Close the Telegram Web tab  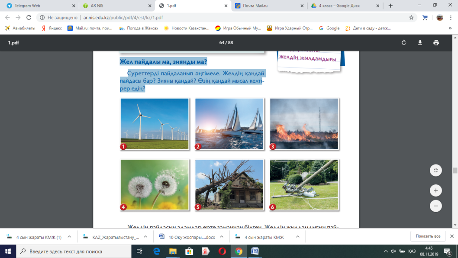[74, 6]
